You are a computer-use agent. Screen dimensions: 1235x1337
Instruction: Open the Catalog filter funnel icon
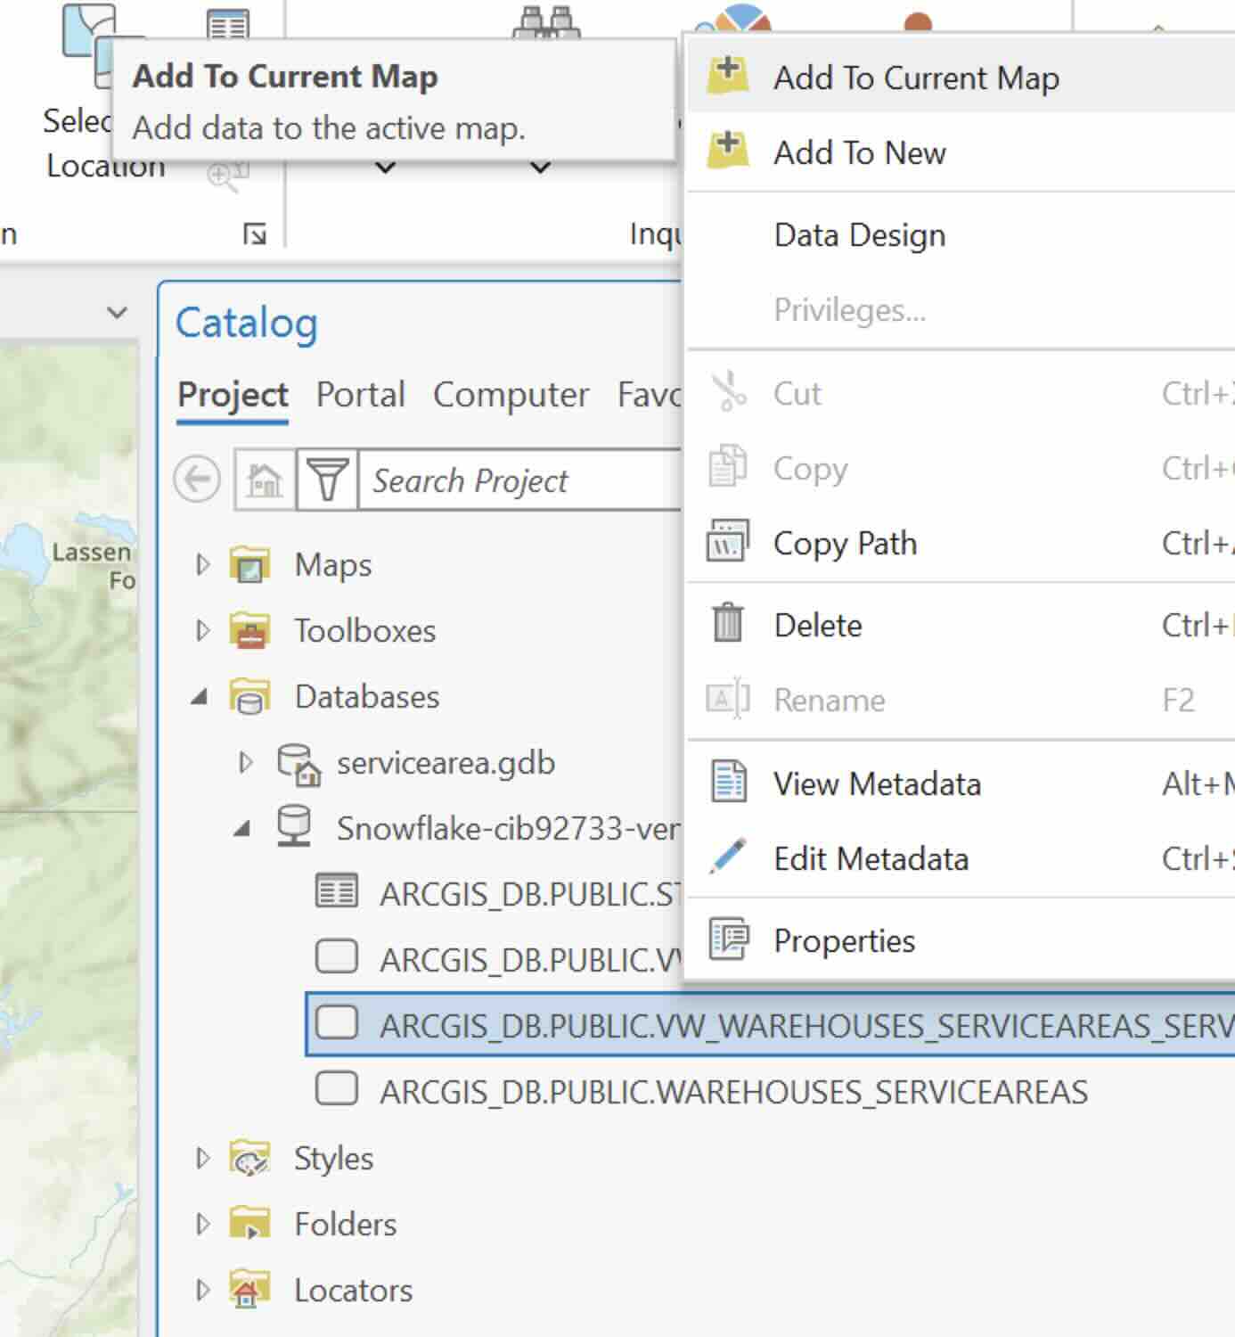(327, 480)
